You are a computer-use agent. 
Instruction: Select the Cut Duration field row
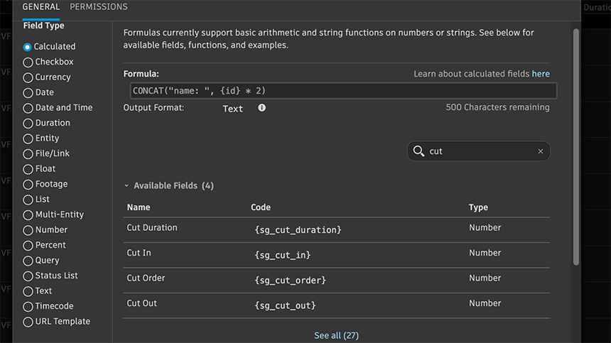152,228
